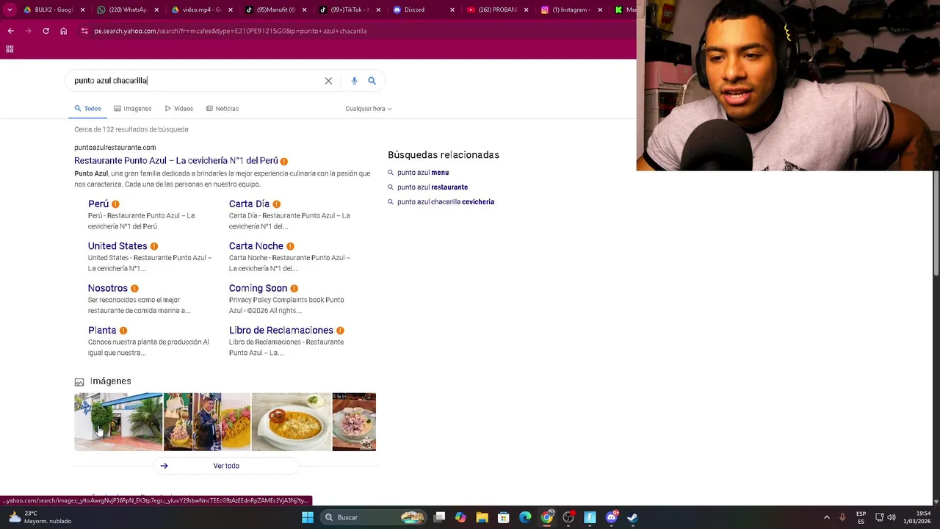Viewport: 940px width, 529px height.
Task: Start voice search with the microphone icon
Action: pyautogui.click(x=354, y=81)
